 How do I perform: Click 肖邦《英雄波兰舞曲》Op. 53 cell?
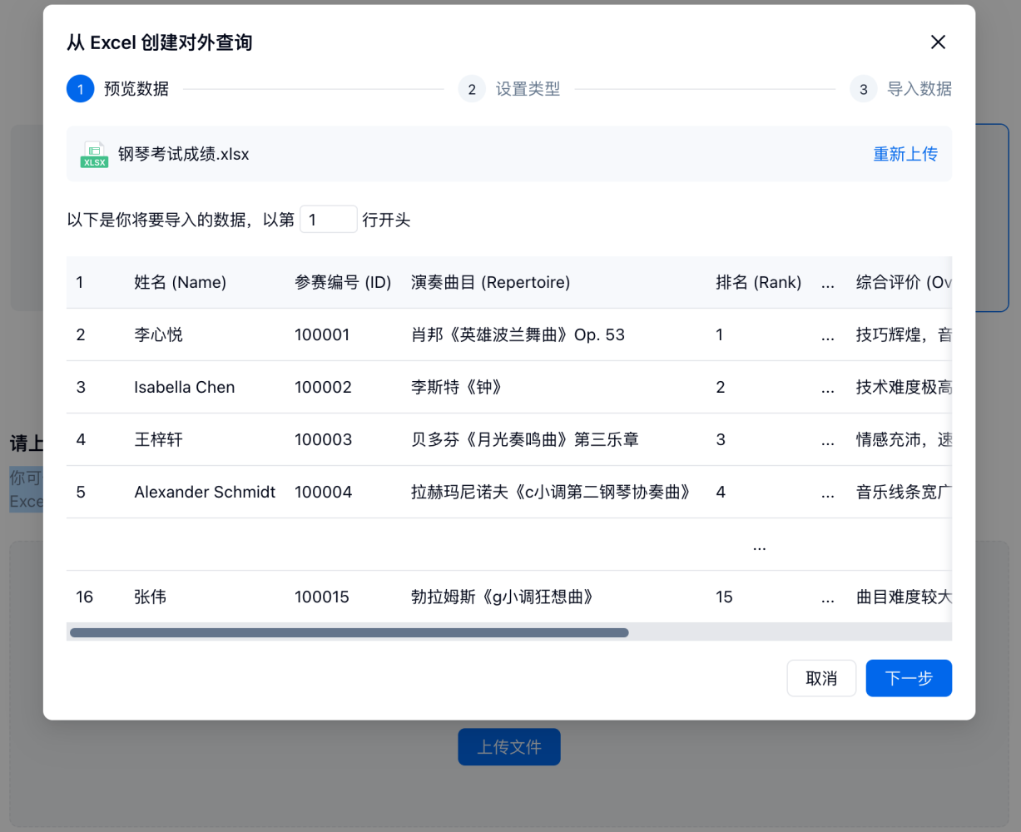click(518, 334)
